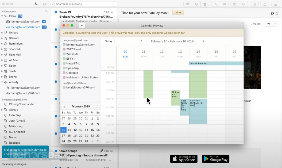Open the Gotow <> Bret event

tap(175, 98)
